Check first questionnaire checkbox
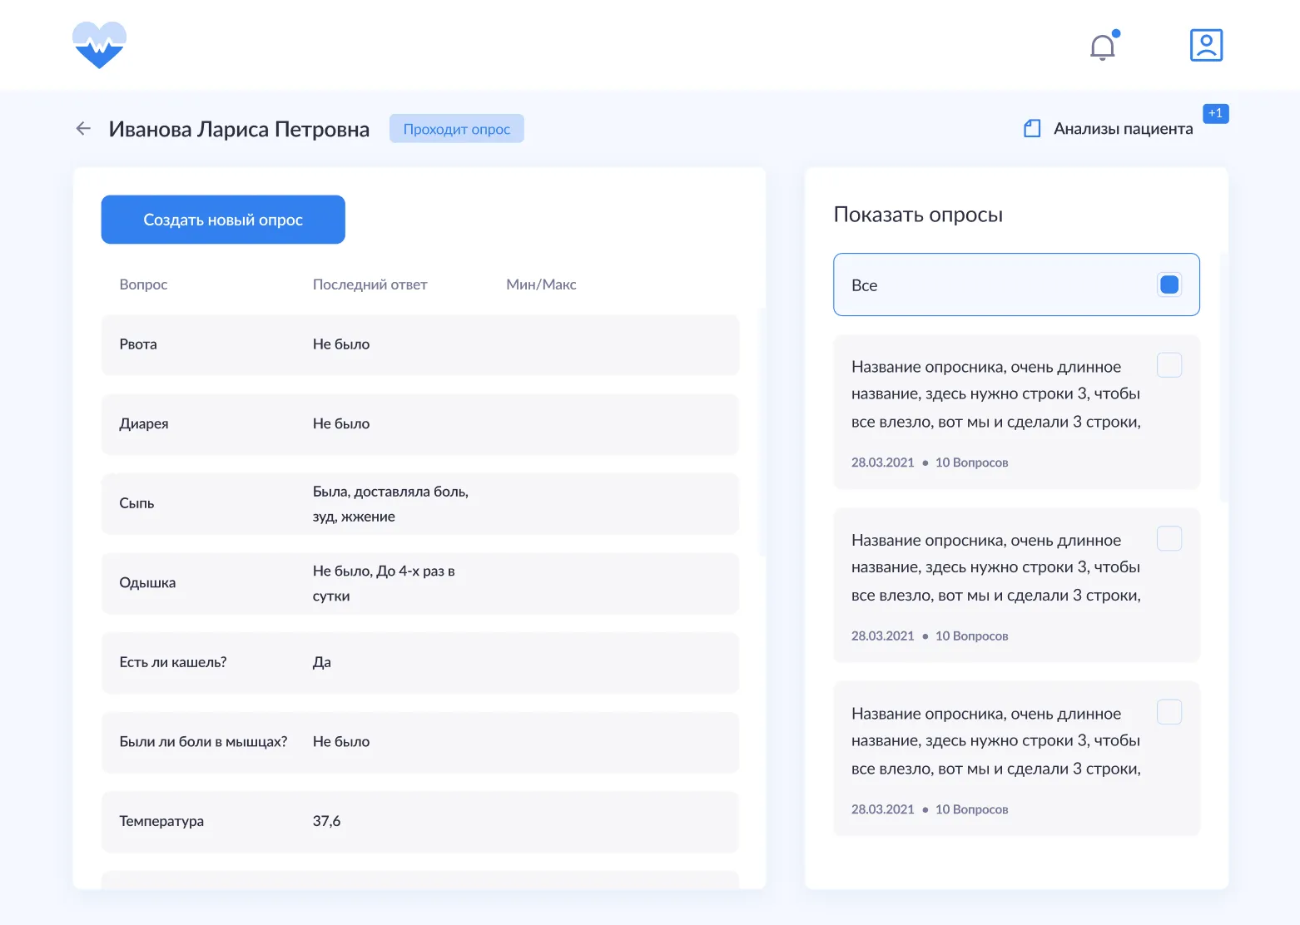Screen dimensions: 1300x925 pyautogui.click(x=1169, y=365)
